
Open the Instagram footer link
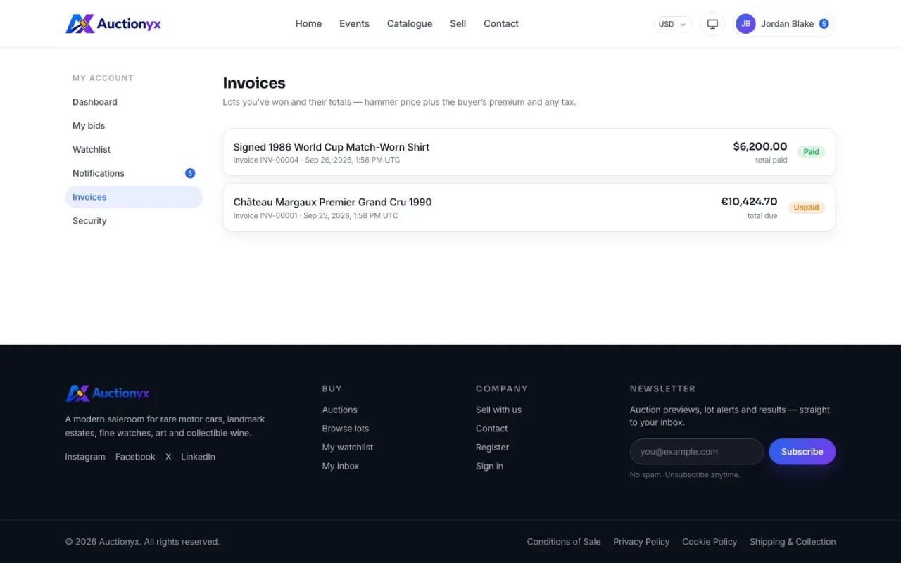(x=85, y=457)
